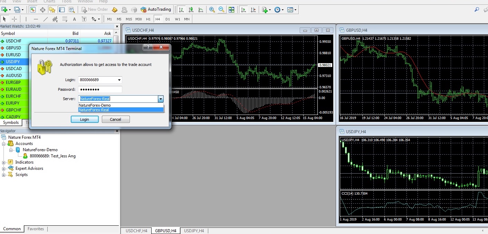488x234 pixels.
Task: Open the Login account number dropdown arrow
Action: click(119, 80)
